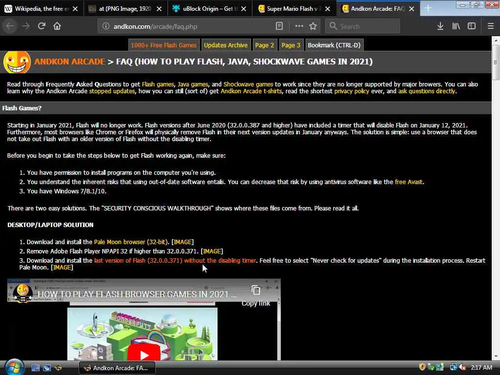Open the Updates Archive page tab
This screenshot has height=375, width=500.
pyautogui.click(x=226, y=45)
